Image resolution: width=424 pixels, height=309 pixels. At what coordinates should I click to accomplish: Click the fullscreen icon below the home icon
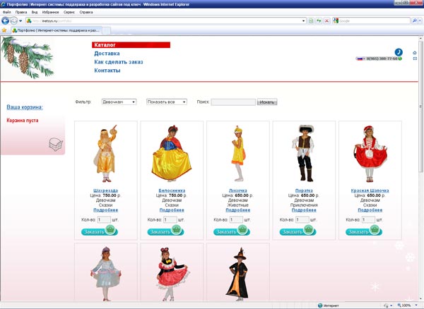pos(415,59)
